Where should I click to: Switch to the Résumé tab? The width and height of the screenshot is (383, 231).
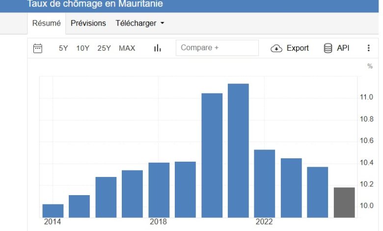[46, 23]
